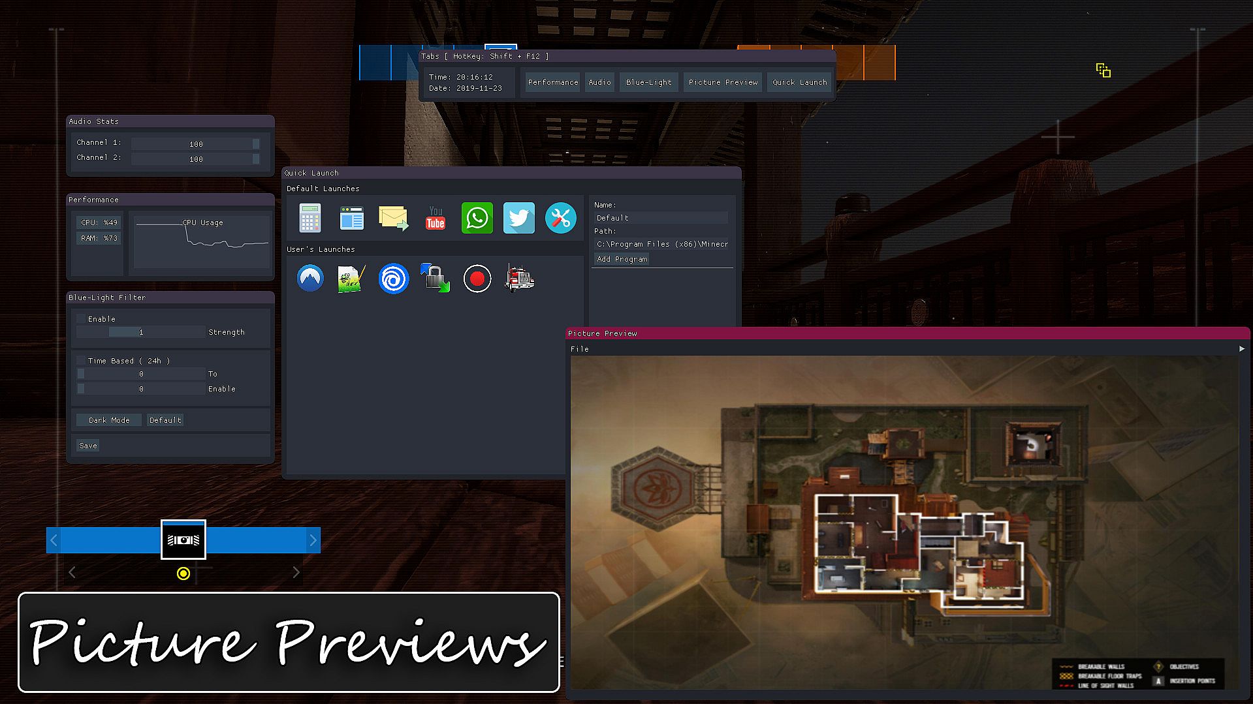This screenshot has height=704, width=1253.
Task: Launch the red record button program
Action: pos(477,279)
